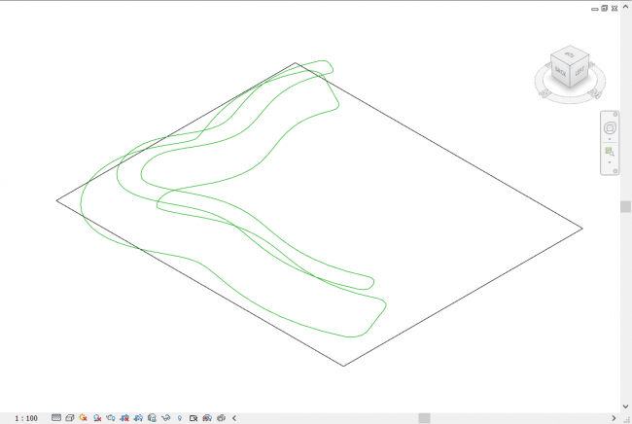The height and width of the screenshot is (424, 632).
Task: Click the BACK face of the ViewCube
Action: click(560, 71)
